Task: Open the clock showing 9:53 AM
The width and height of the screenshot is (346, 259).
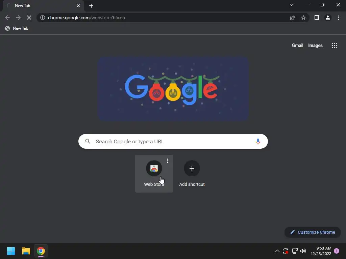Action: [x=321, y=251]
